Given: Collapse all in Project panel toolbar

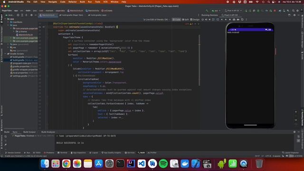Looking at the screenshot, I should 27,15.
